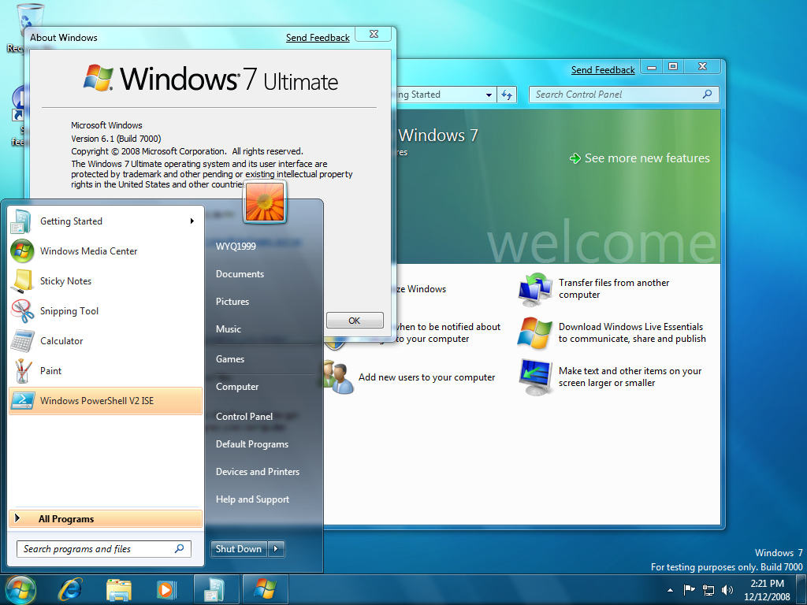807x605 pixels.
Task: Open Windows Media Player on taskbar
Action: point(165,589)
